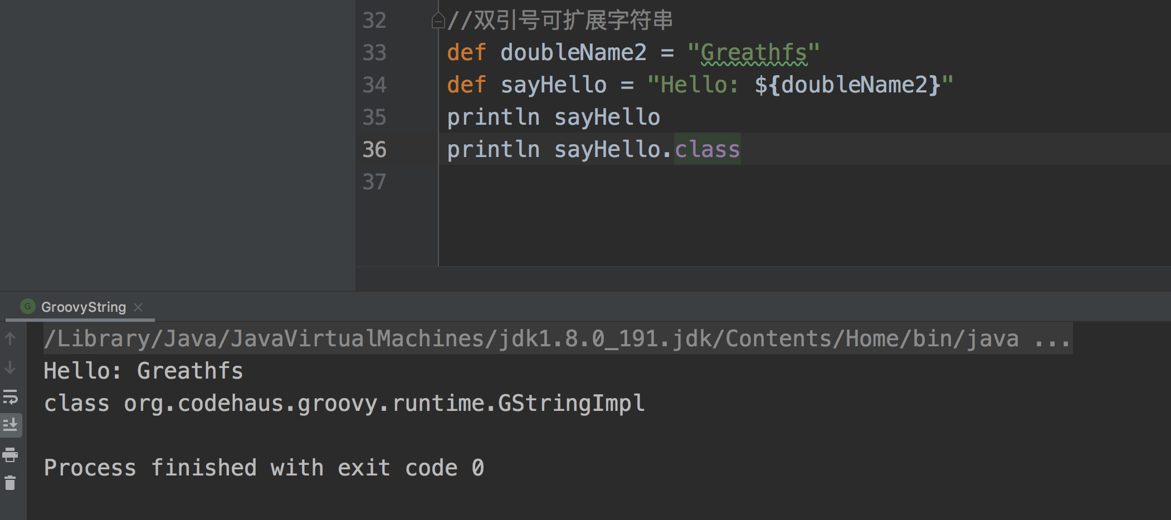
Task: Toggle scroll to end of console
Action: 10,425
